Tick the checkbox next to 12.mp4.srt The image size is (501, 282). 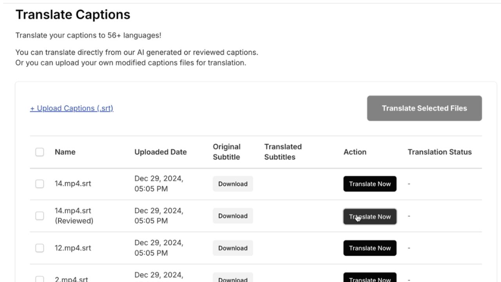[40, 248]
